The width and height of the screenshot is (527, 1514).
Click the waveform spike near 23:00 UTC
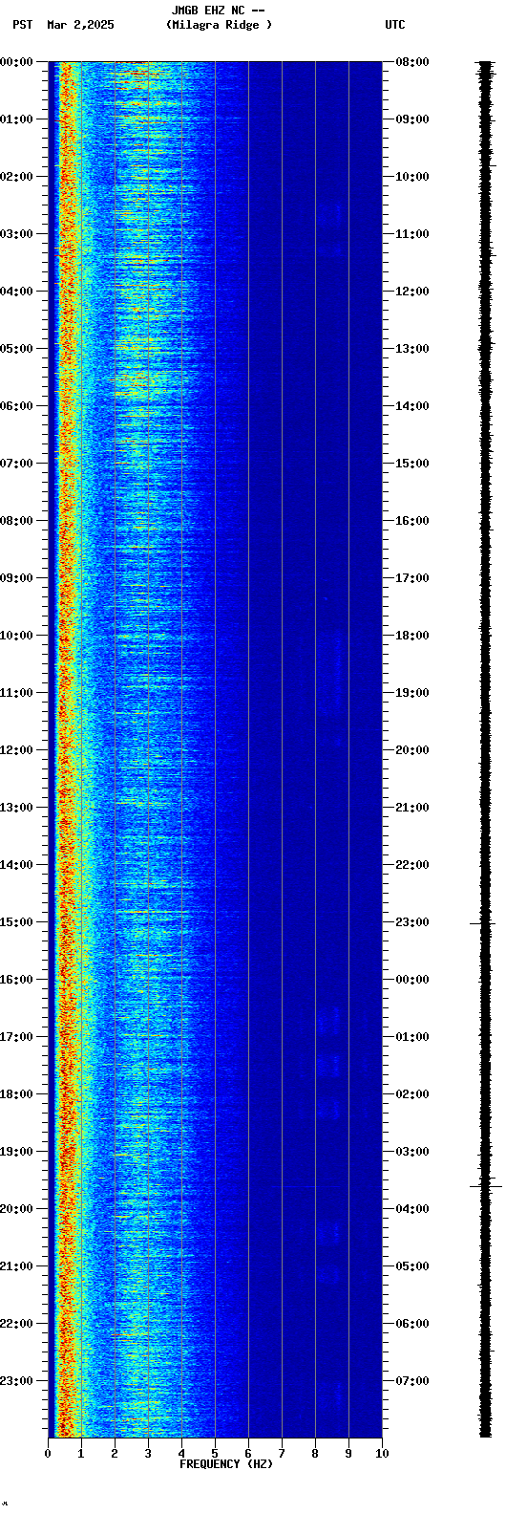(483, 923)
